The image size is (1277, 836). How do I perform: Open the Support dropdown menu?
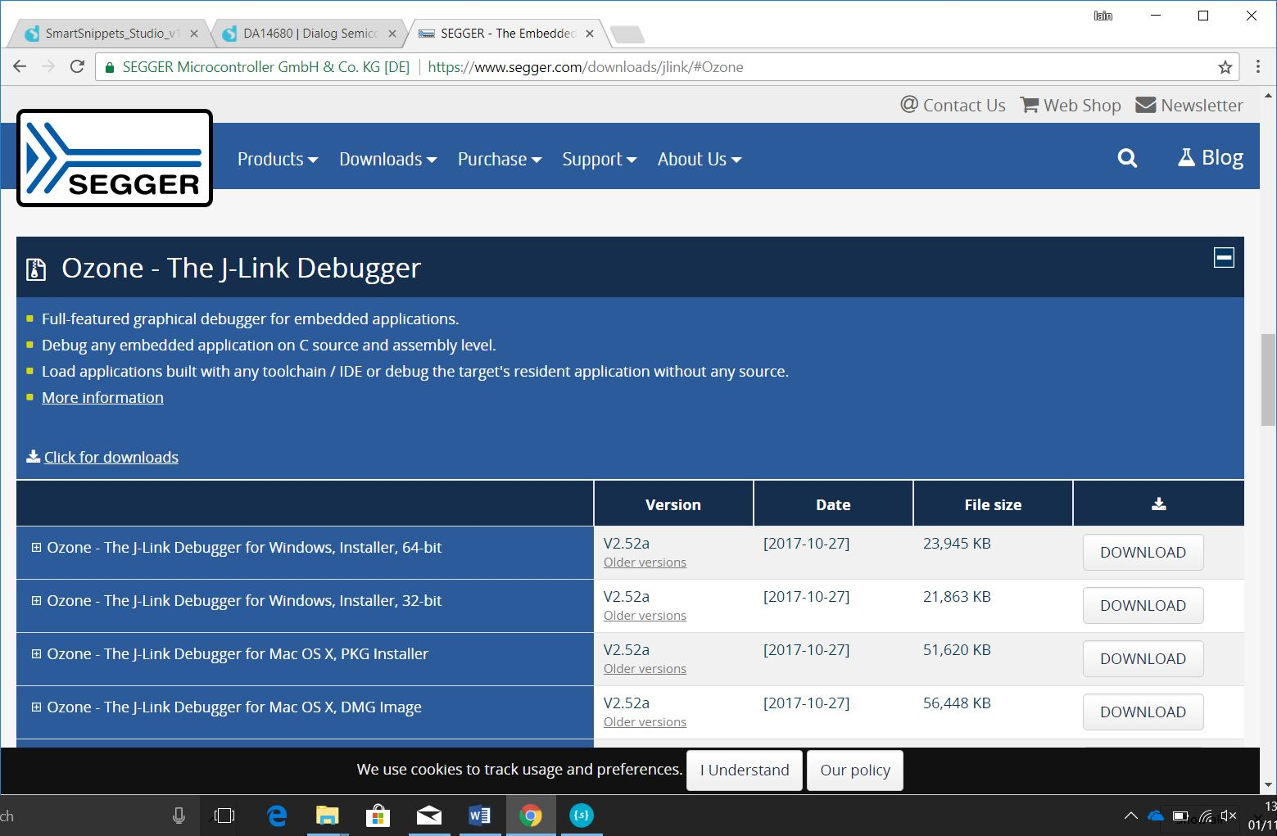point(600,159)
